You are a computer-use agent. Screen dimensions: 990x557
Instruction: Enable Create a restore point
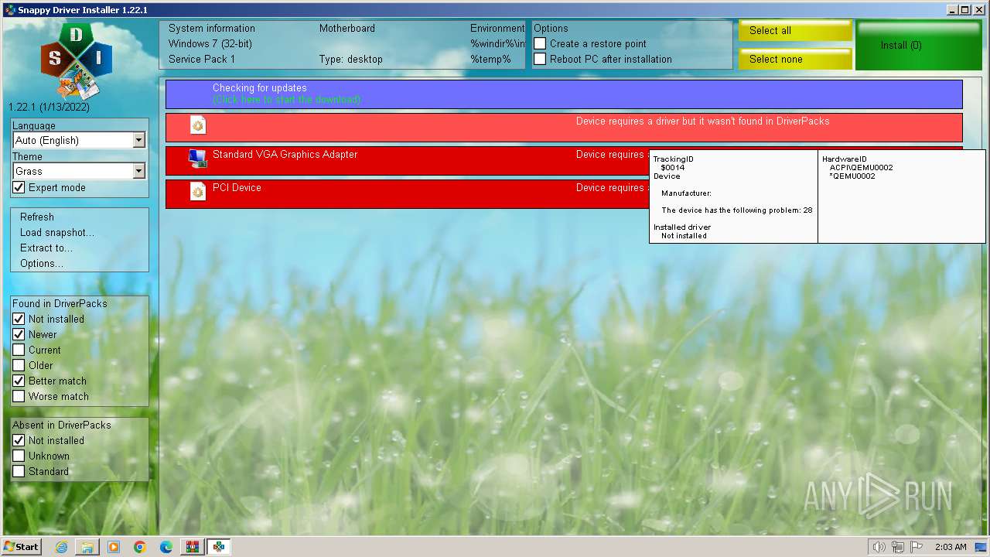pos(541,44)
